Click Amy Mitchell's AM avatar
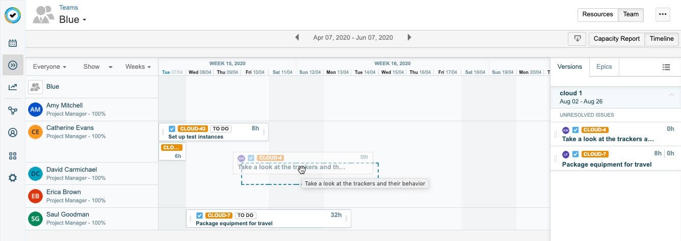The image size is (681, 241). (35, 110)
